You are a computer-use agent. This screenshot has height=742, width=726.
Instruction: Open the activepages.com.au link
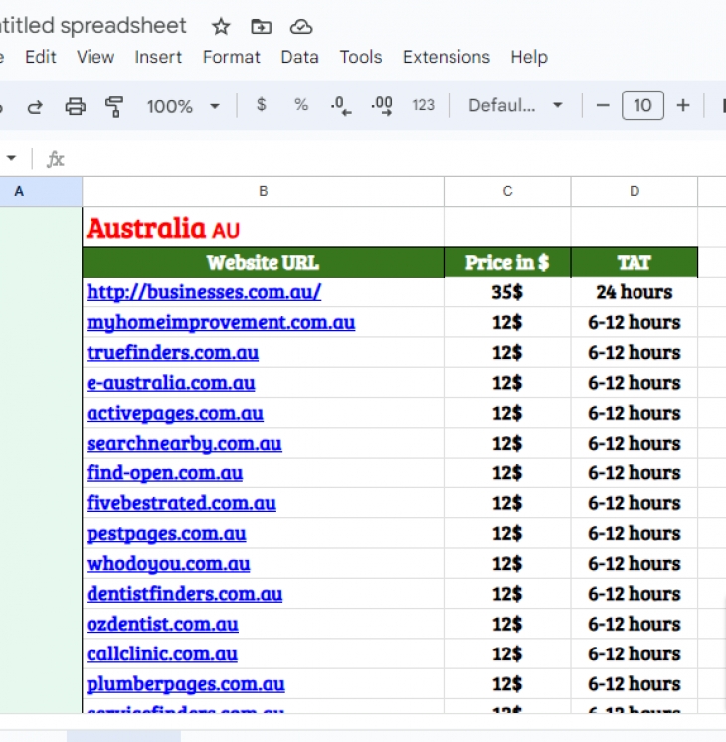pos(175,413)
